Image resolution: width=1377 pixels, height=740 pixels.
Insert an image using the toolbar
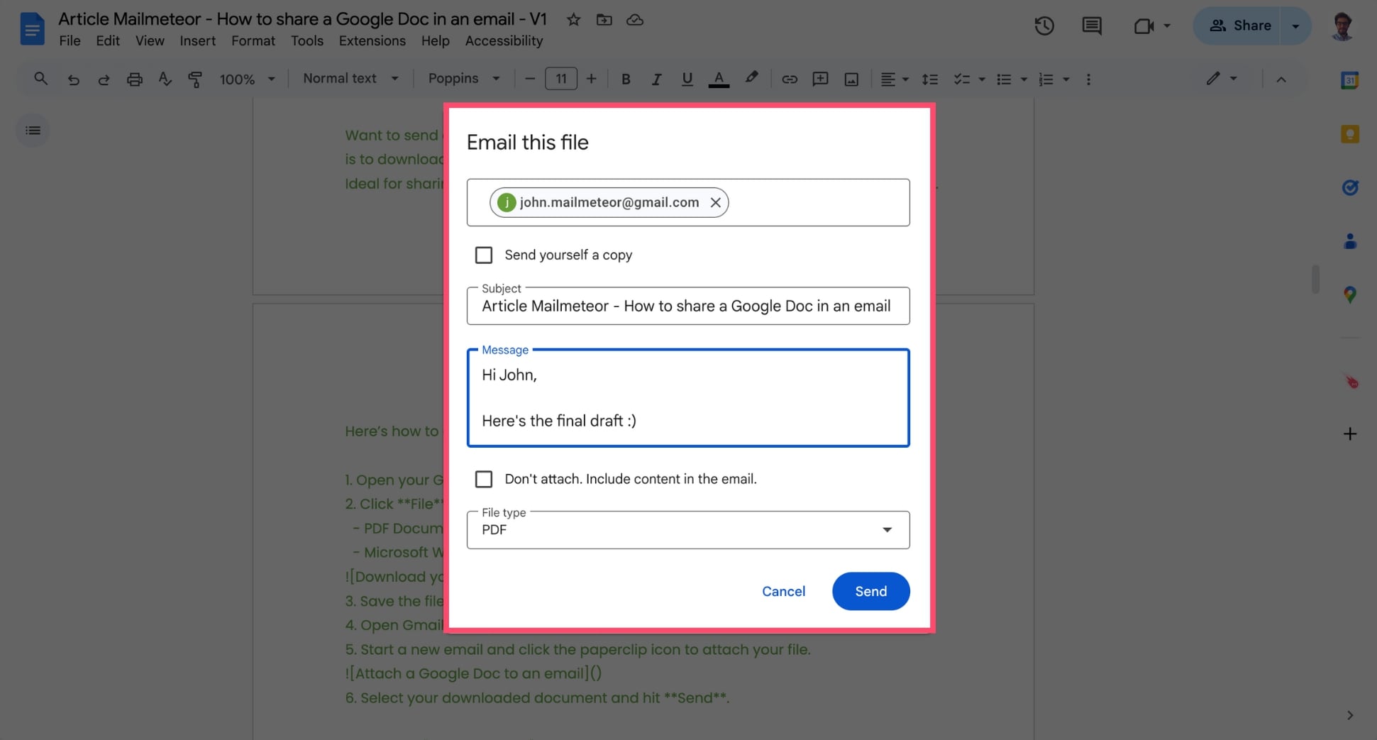click(851, 79)
